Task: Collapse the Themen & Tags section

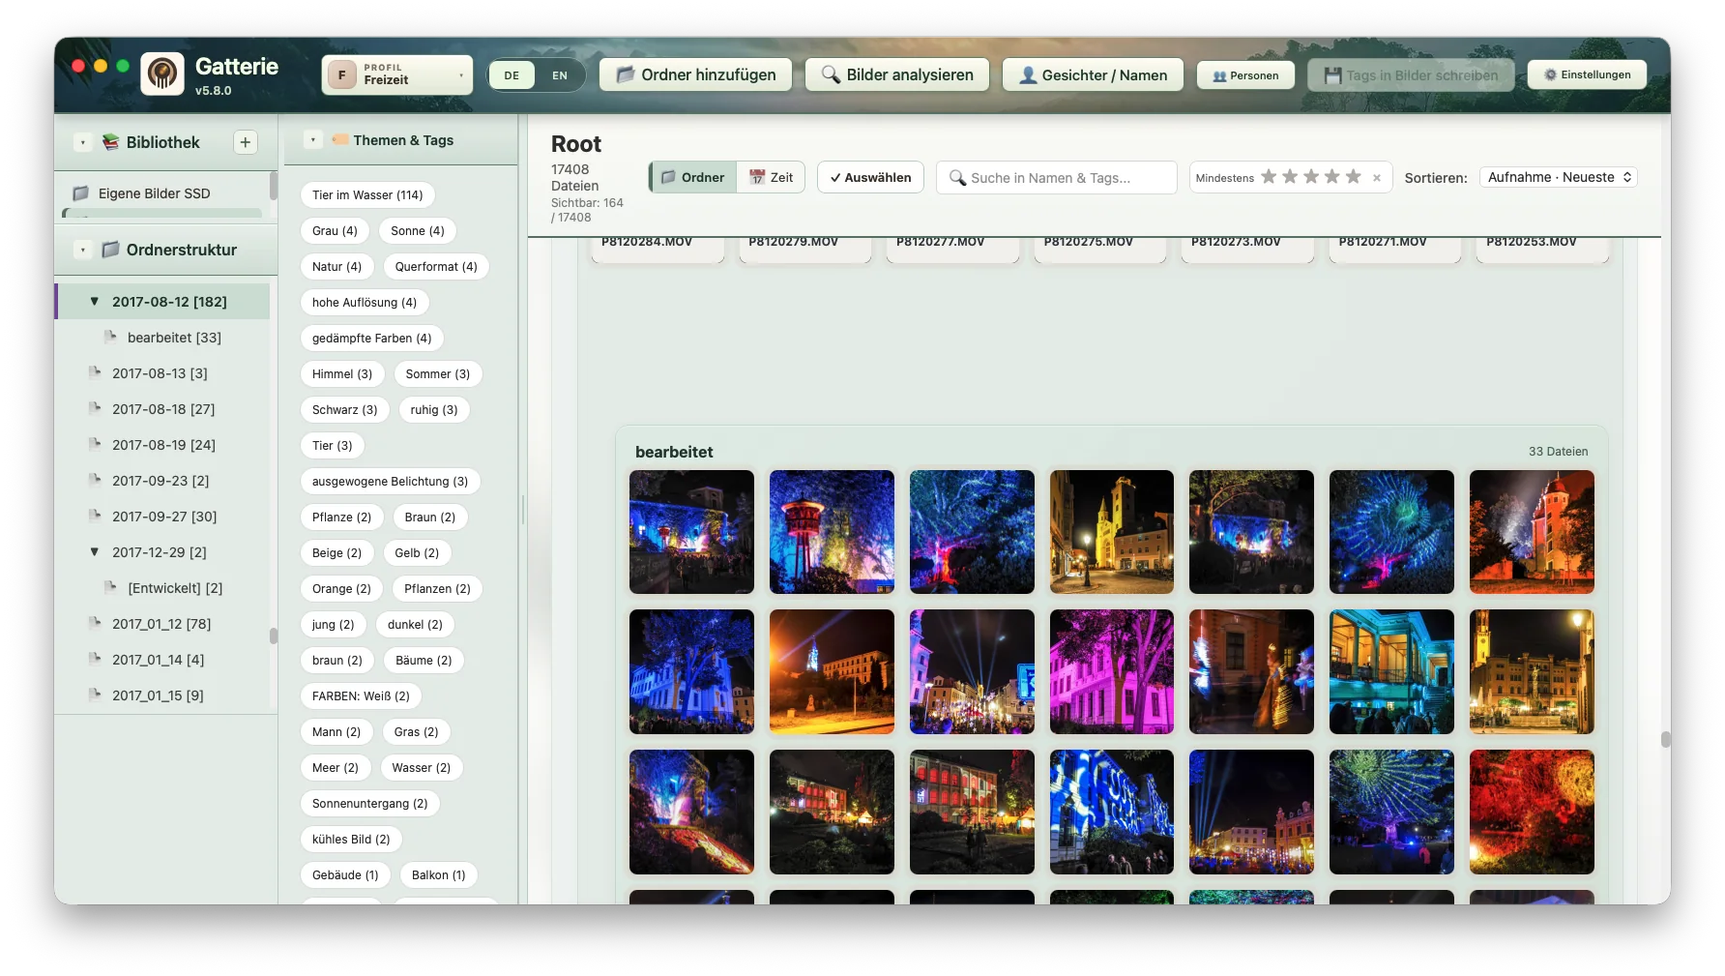Action: click(312, 140)
